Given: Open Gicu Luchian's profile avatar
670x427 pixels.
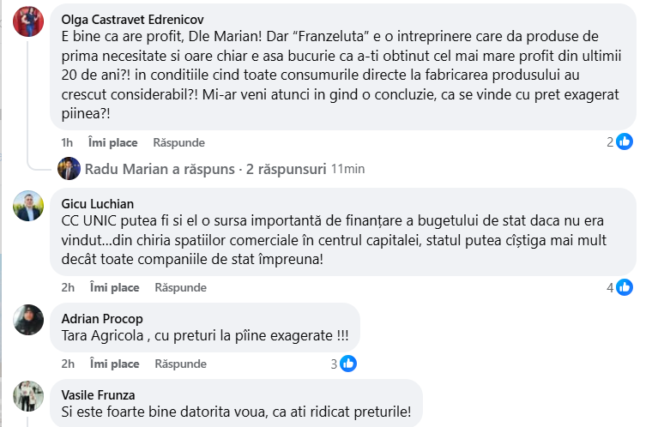Looking at the screenshot, I should tap(29, 206).
